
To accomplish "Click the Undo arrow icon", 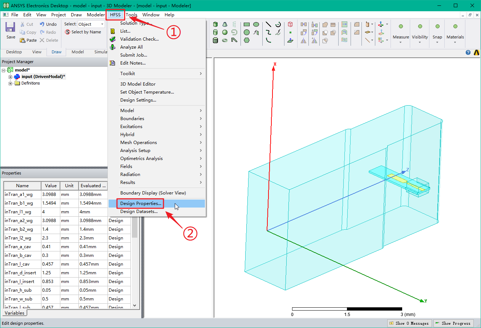I will tap(42, 24).
